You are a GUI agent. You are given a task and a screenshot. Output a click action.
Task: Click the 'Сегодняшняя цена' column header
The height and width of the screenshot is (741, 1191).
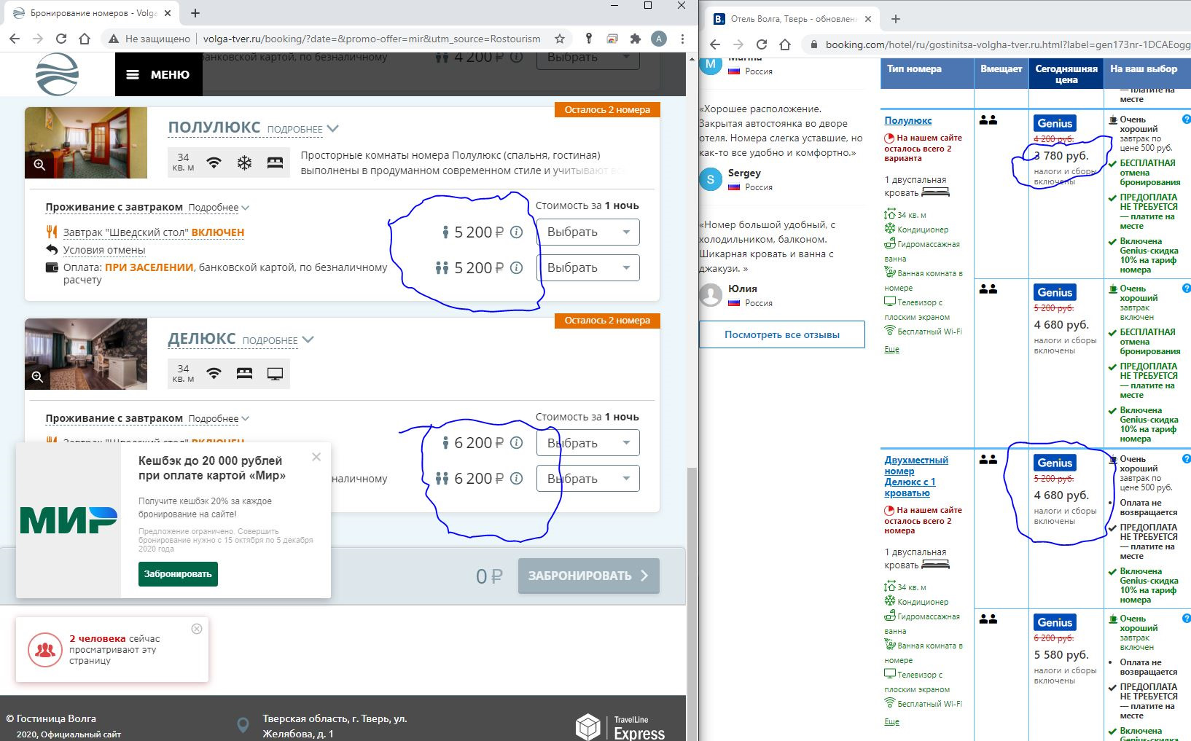coord(1066,74)
